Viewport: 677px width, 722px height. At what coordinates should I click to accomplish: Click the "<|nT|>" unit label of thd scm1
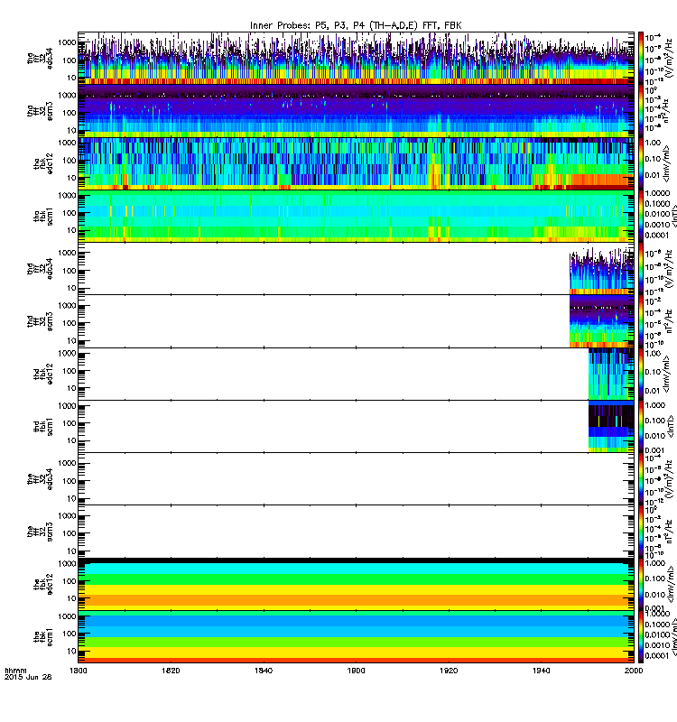(x=671, y=427)
